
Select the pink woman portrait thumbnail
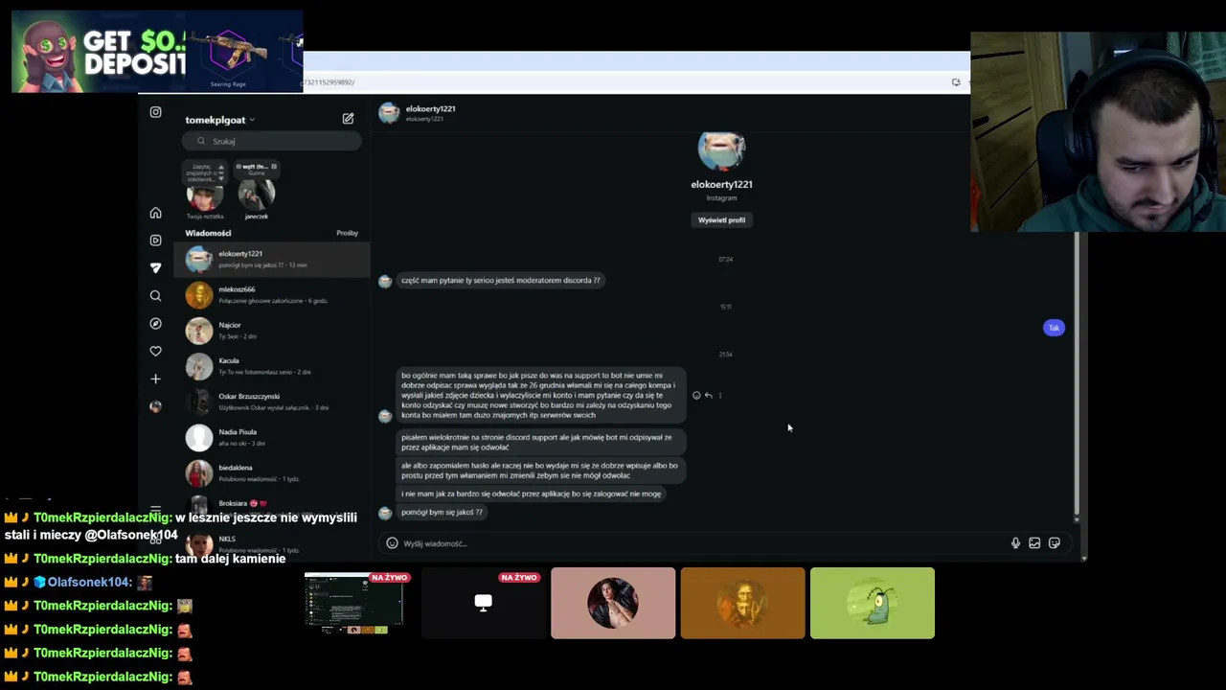[613, 603]
